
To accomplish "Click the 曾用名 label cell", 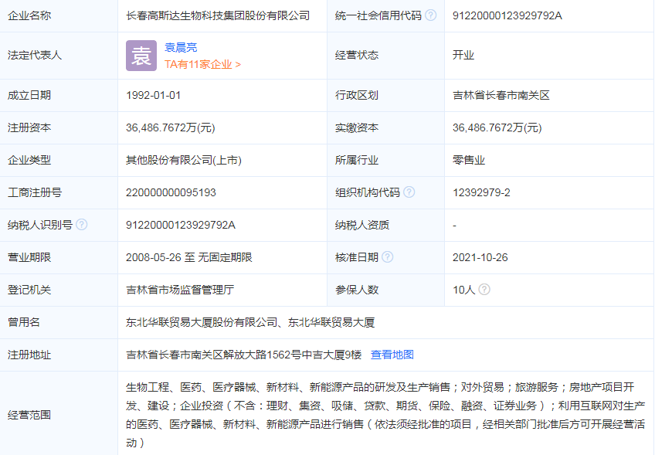I will (59, 323).
